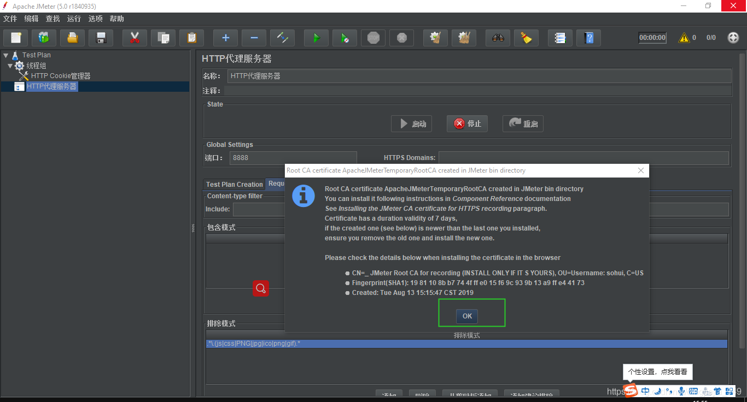
Task: Click the 停止 stop button
Action: [467, 123]
